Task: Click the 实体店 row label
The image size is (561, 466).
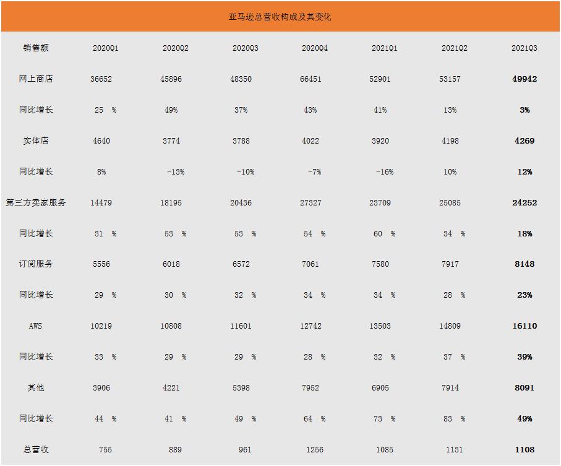Action: pyautogui.click(x=36, y=140)
